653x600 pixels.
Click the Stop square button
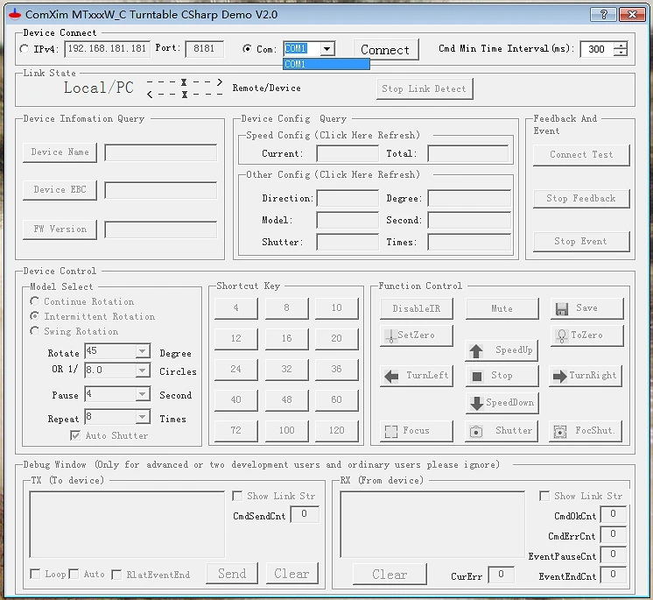click(x=502, y=376)
